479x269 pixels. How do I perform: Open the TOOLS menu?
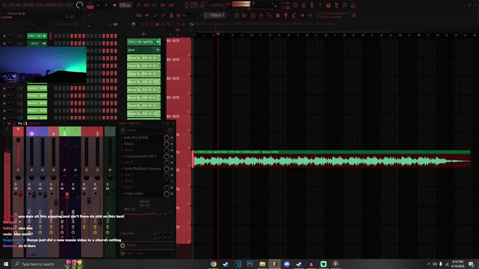61,5
